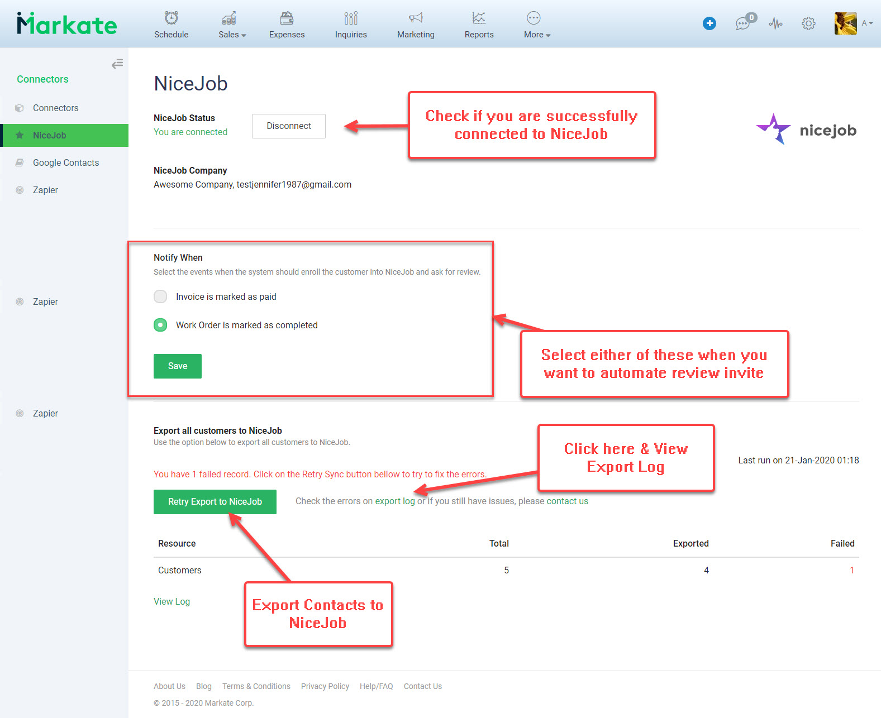Open the Help/FAQ footer link

pos(377,686)
